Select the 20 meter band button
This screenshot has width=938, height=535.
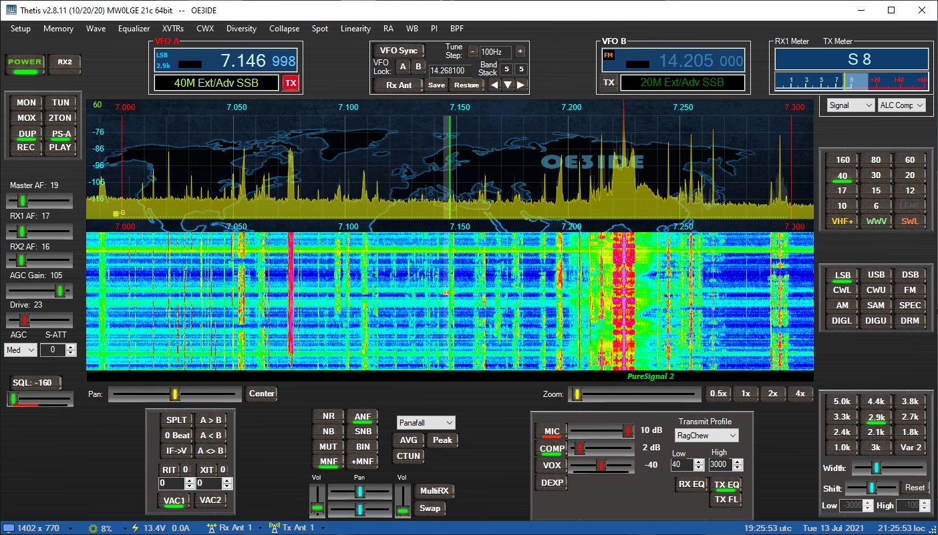coord(909,175)
